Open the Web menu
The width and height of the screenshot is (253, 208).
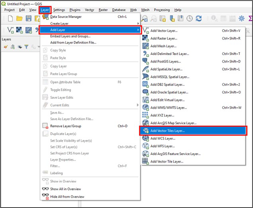tap(133, 10)
